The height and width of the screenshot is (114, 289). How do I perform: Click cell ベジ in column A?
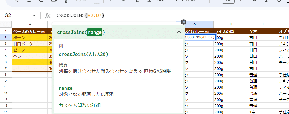tap(30, 56)
